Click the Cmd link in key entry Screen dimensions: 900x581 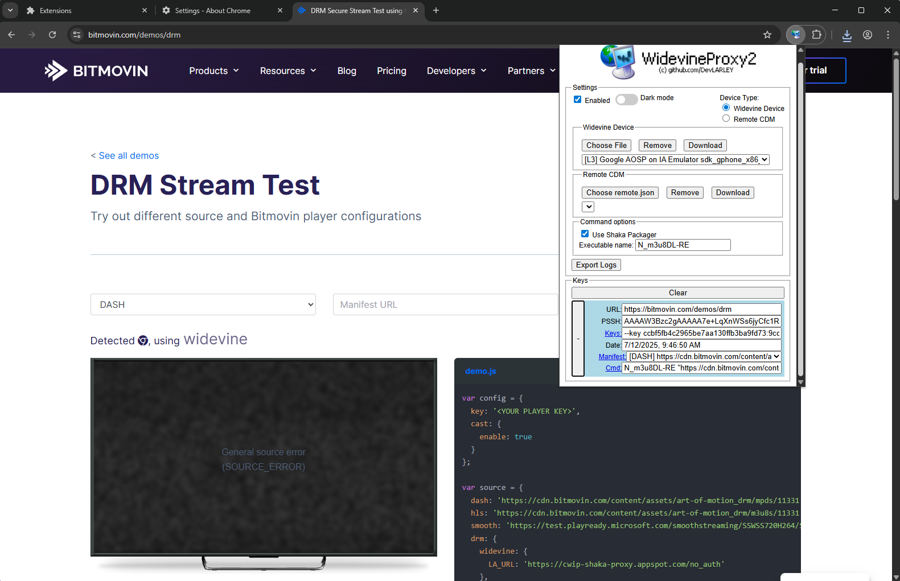point(613,368)
